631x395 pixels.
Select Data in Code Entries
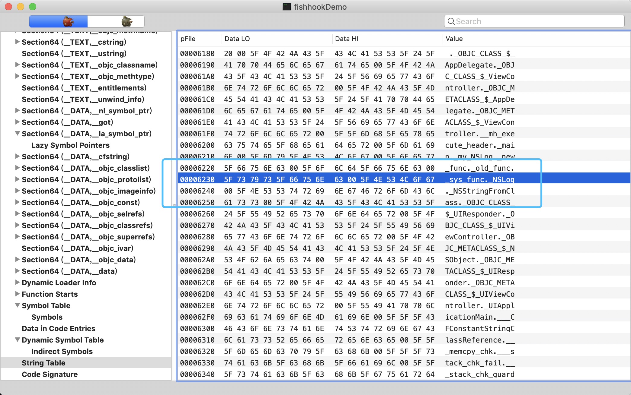pos(58,328)
